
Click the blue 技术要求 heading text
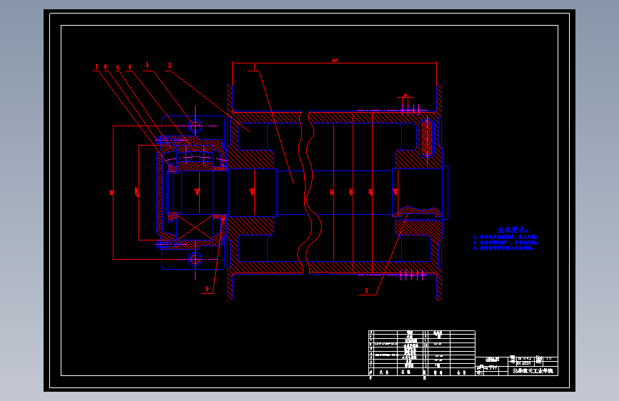click(x=513, y=230)
